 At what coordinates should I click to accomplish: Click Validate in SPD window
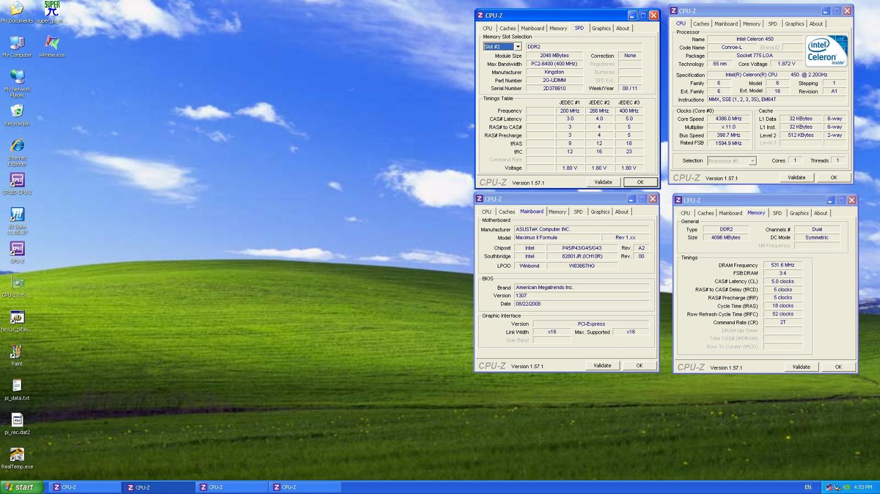[603, 182]
